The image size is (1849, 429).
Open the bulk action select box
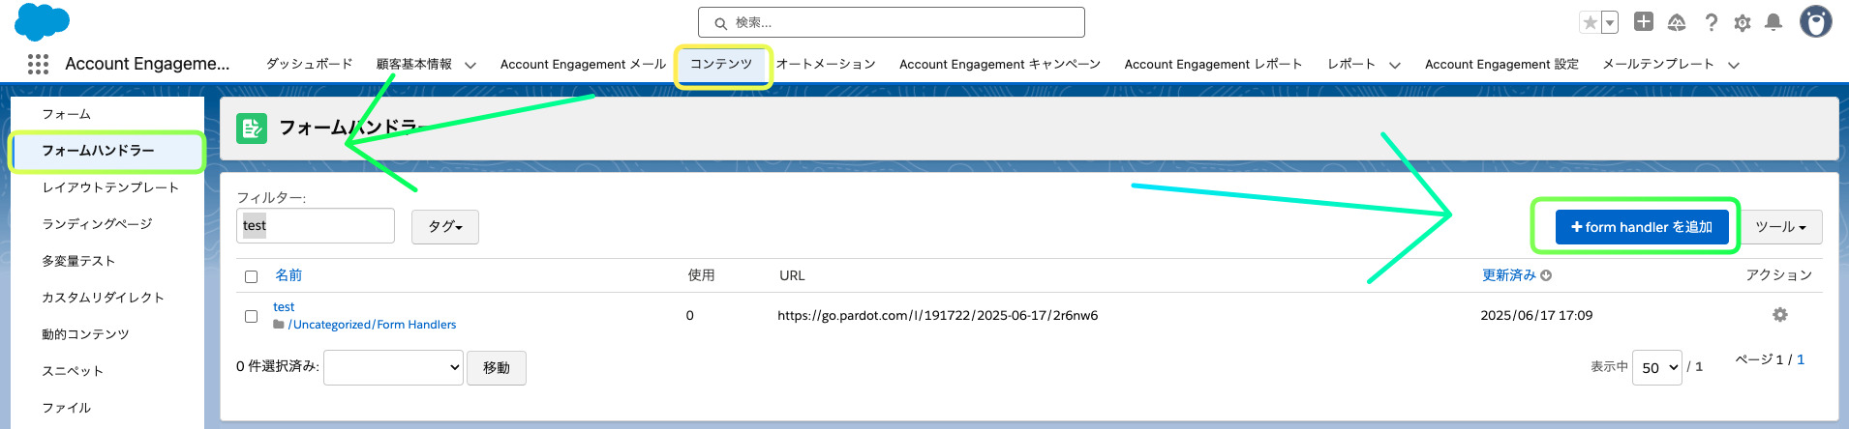point(393,367)
